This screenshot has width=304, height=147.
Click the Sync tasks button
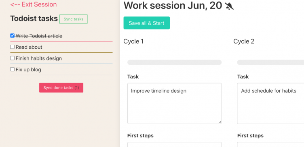pyautogui.click(x=74, y=19)
